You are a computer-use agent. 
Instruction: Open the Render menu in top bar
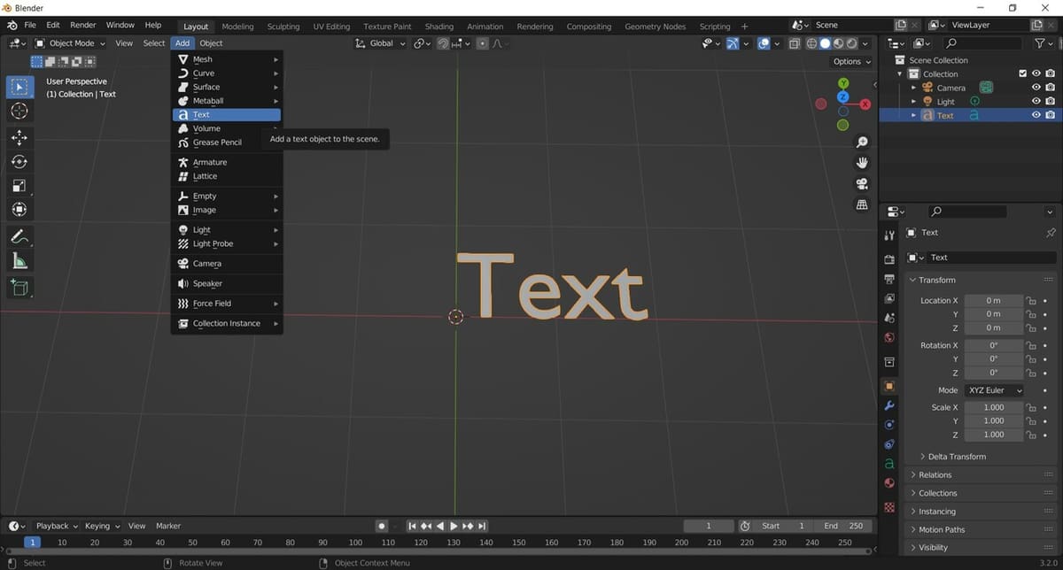click(x=83, y=25)
